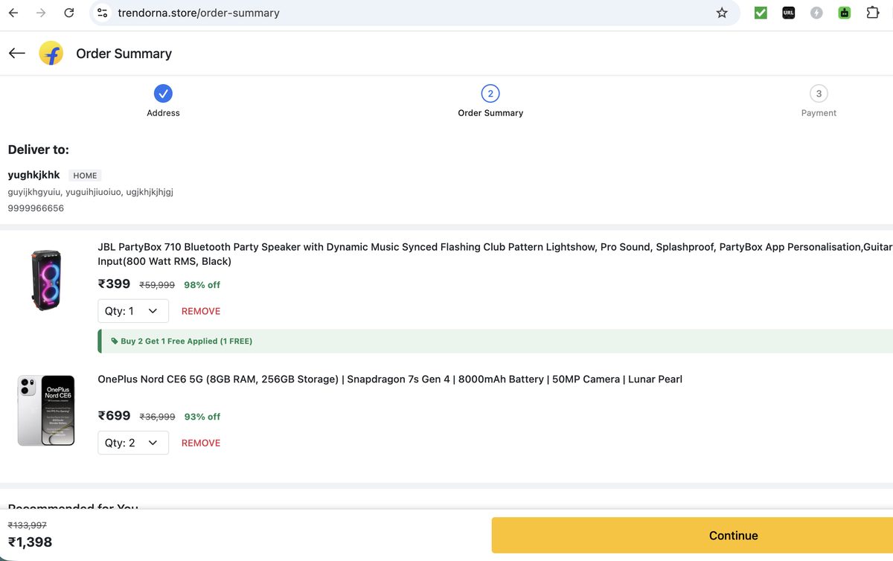
Task: Open the URL extension icon
Action: [x=788, y=13]
